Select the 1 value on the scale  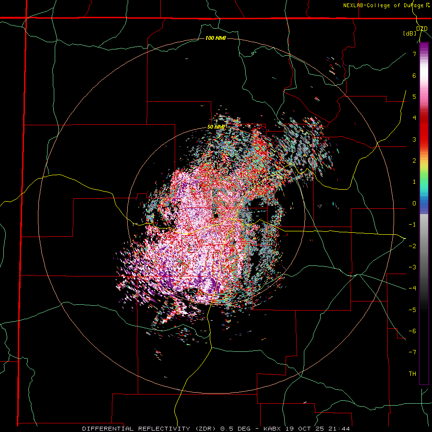tap(414, 182)
